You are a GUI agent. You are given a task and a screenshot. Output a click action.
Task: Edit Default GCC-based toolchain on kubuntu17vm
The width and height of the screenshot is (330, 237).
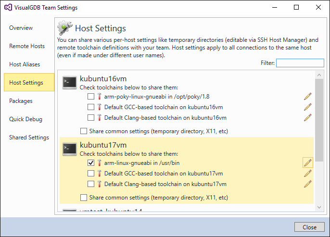[x=307, y=173]
